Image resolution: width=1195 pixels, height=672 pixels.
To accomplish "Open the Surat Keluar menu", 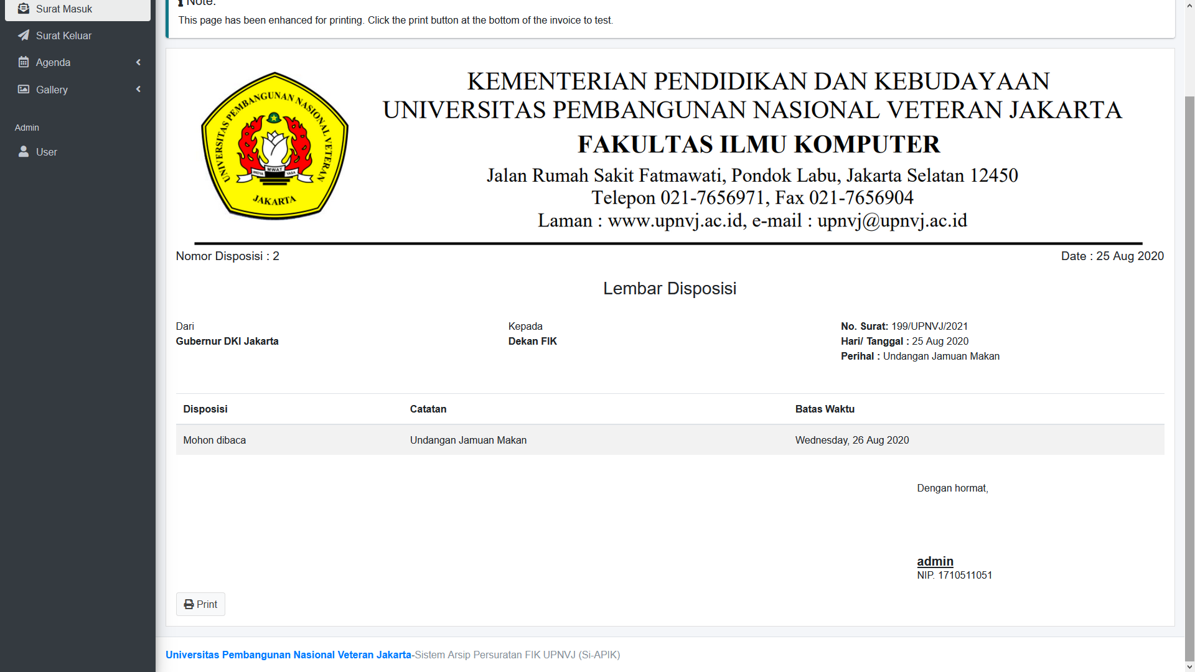I will click(x=78, y=35).
